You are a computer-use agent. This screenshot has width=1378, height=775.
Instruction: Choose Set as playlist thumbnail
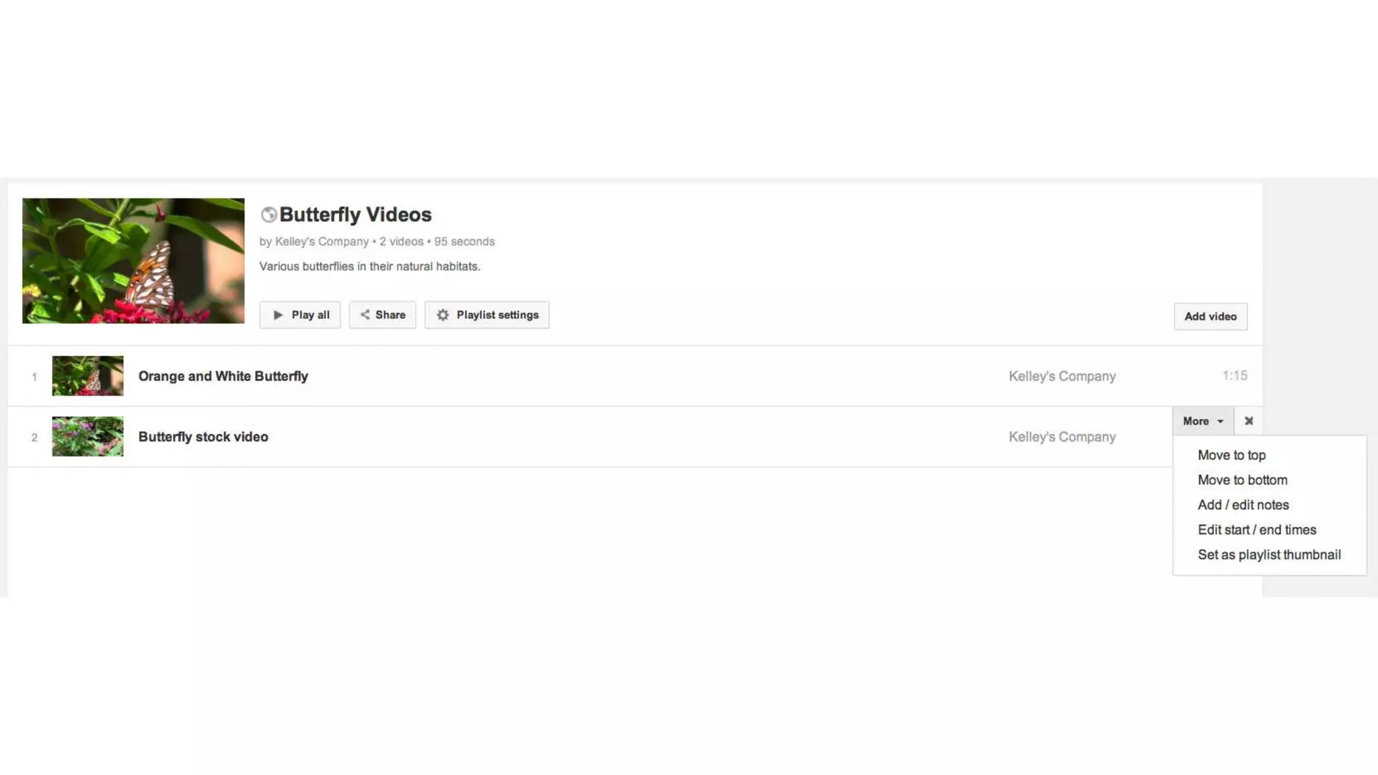pyautogui.click(x=1269, y=555)
